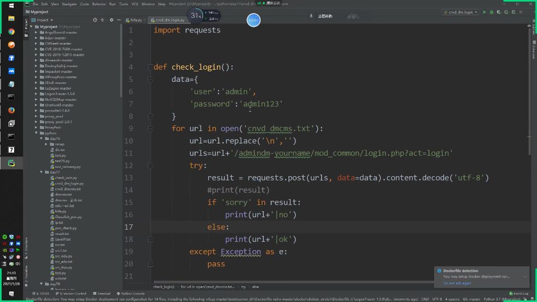Click CRLF line separator status

coord(425,299)
